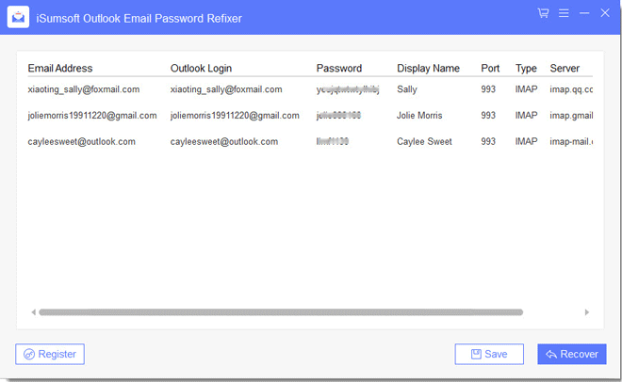Screen dimensions: 622x382
Task: Click the iSumsoft app logo icon
Action: point(18,17)
